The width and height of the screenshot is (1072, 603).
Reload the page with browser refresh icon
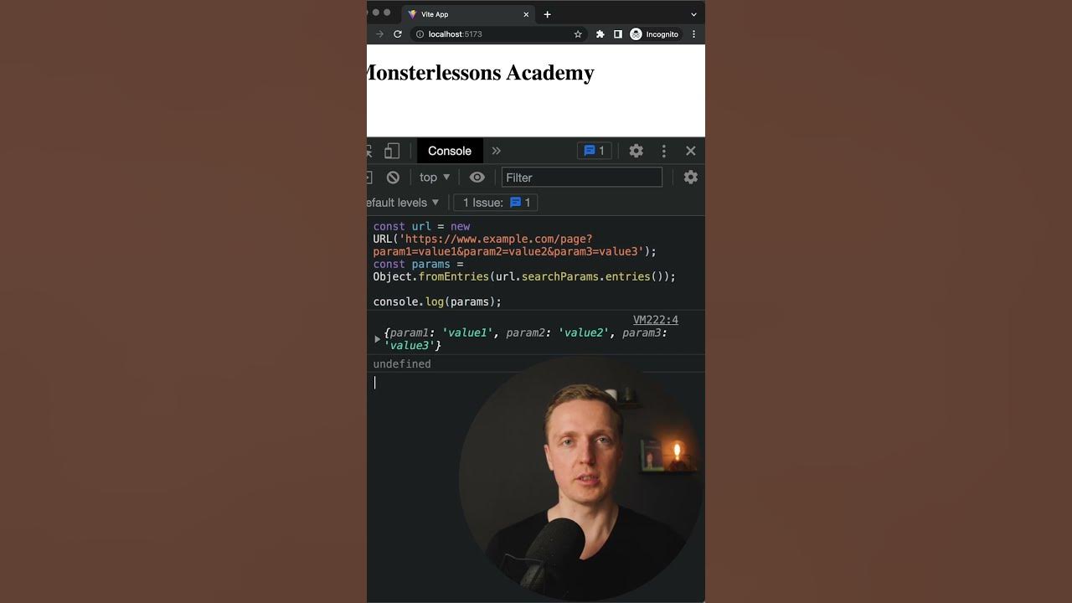[398, 34]
